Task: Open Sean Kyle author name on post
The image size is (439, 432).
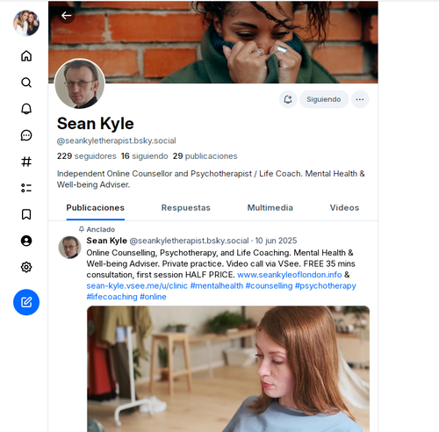Action: tap(107, 241)
